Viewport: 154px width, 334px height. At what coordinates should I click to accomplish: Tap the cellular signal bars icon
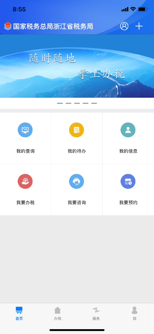coord(125,10)
